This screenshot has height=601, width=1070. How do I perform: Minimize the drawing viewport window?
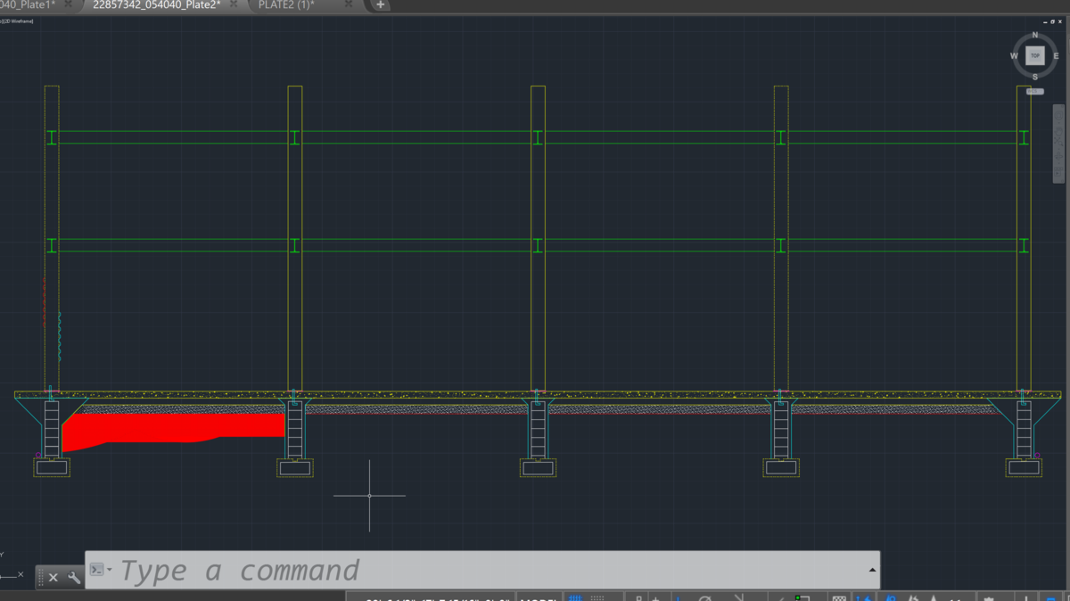[1044, 21]
